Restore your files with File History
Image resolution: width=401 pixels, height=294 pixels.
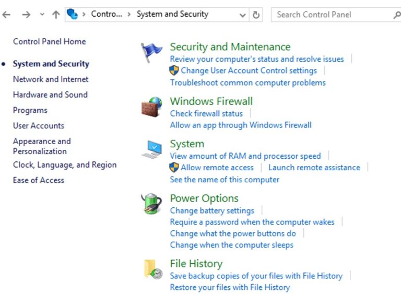click(x=230, y=288)
